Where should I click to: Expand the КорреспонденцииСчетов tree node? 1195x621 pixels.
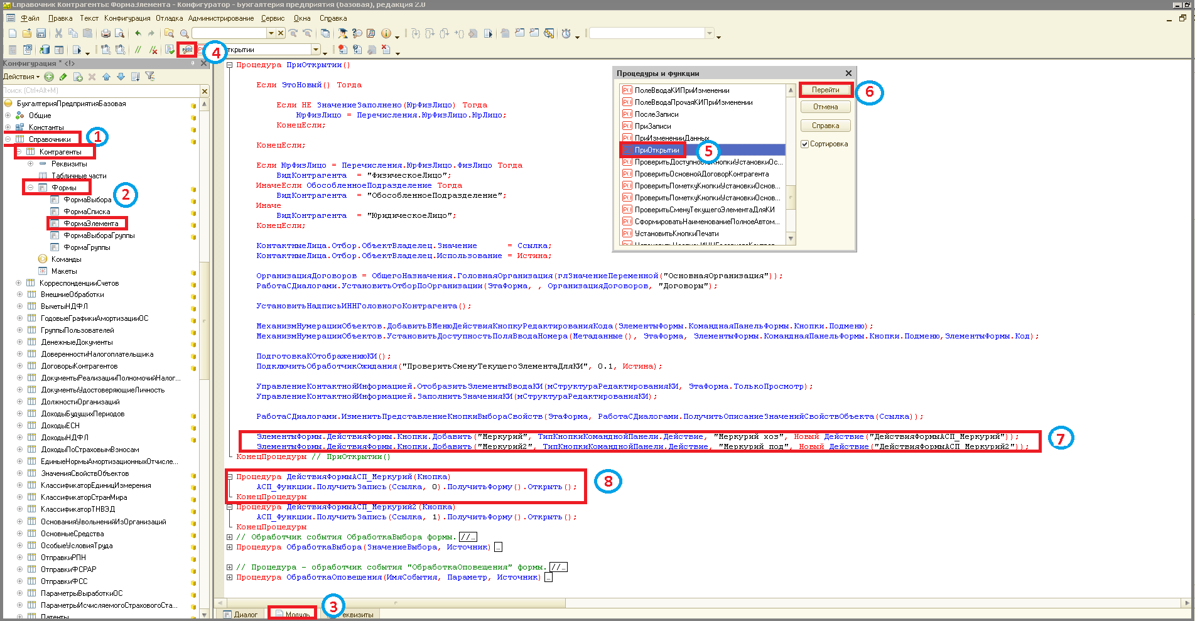point(19,283)
